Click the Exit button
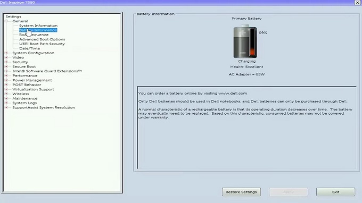The height and width of the screenshot is (203, 362). (335, 192)
